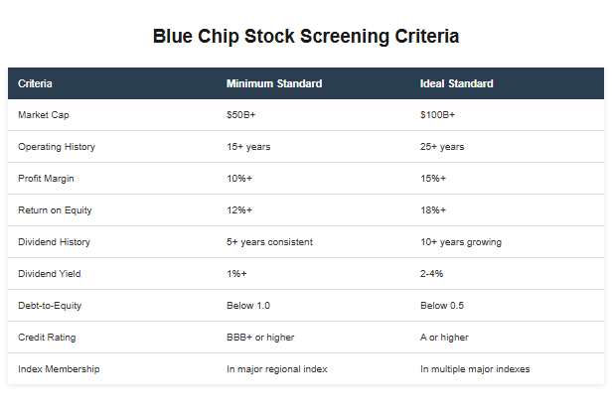Select the Dividend Yield row label

[x=50, y=274]
